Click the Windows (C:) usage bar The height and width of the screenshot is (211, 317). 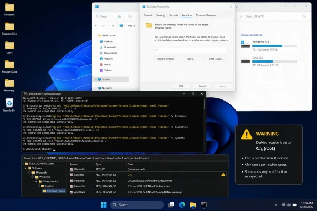pos(274,46)
